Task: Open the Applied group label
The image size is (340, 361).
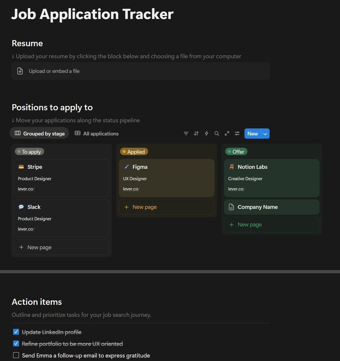Action: click(x=134, y=152)
